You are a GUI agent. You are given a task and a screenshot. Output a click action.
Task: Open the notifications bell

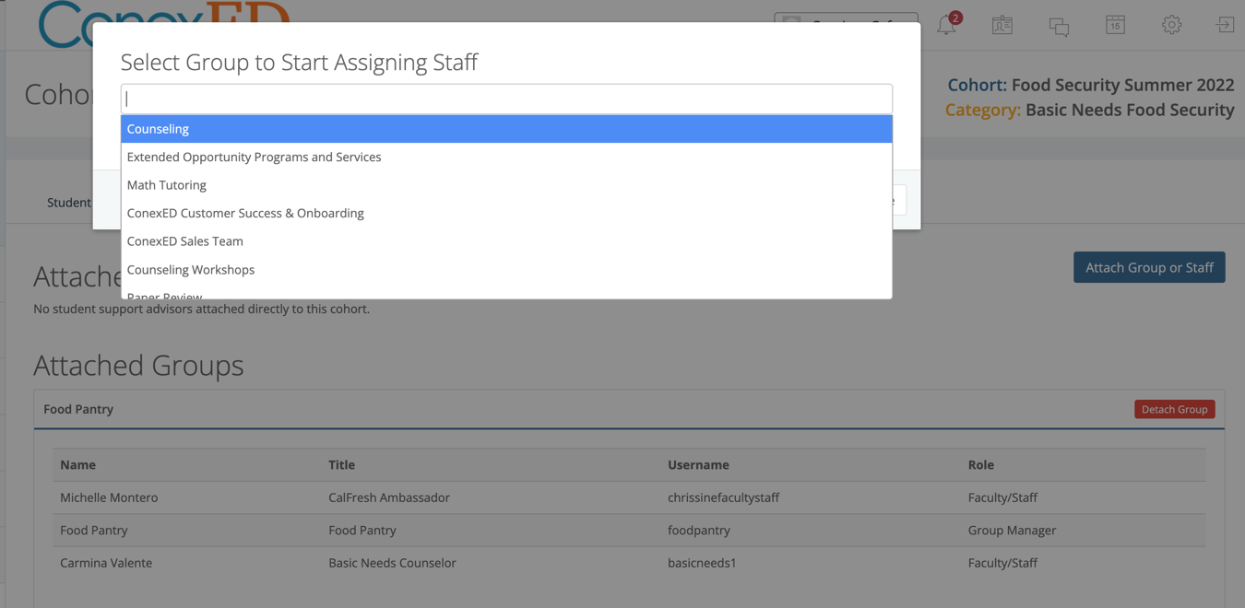(x=946, y=25)
